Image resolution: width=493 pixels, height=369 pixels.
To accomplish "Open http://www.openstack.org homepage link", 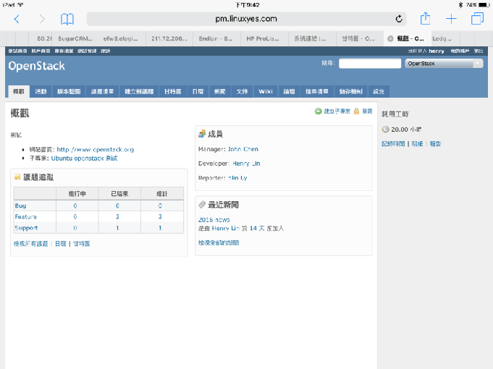I will (x=96, y=150).
